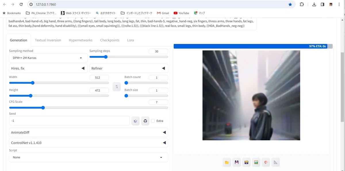Screen dimensions: 345x171
Task: Click the browser forward arrow
Action: click(13, 4)
